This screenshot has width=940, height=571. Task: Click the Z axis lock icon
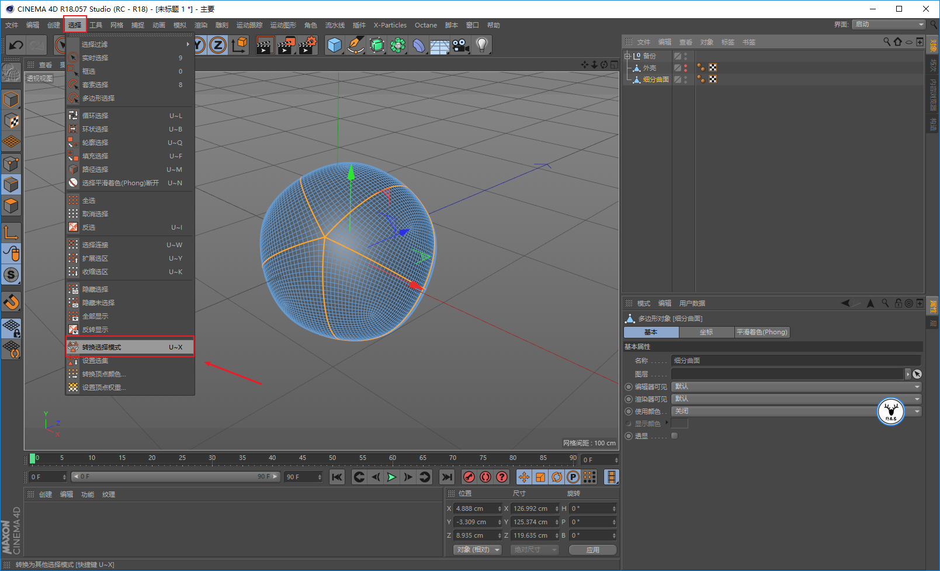point(218,45)
